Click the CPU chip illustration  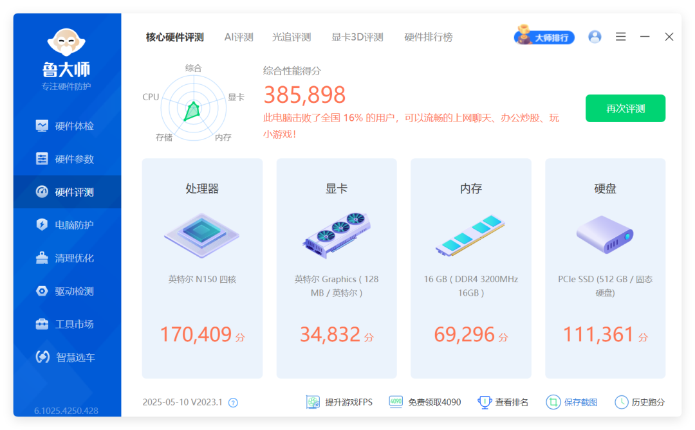pos(201,235)
